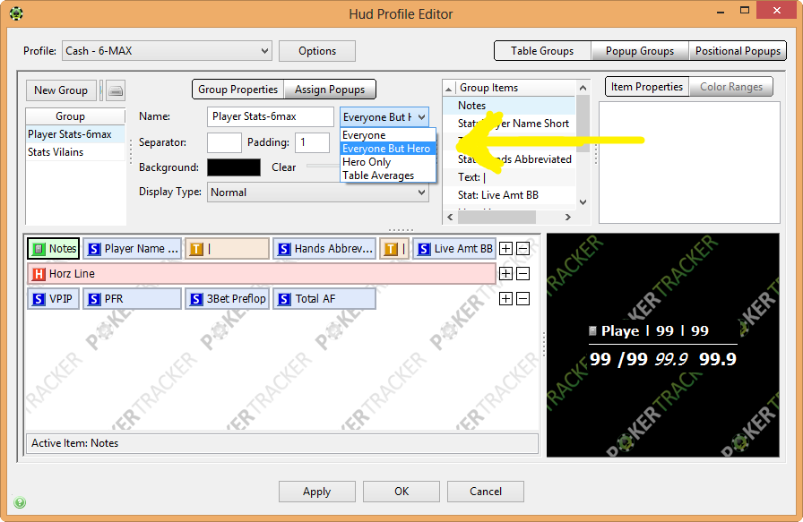This screenshot has height=522, width=803.
Task: Select the Notes item icon in layout
Action: [x=38, y=249]
